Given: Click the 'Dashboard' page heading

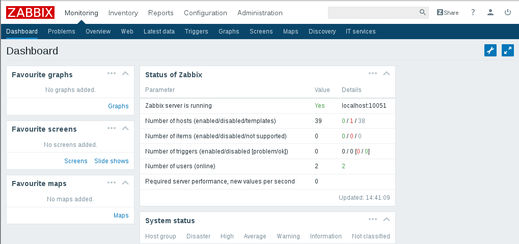Looking at the screenshot, I should pyautogui.click(x=32, y=51).
